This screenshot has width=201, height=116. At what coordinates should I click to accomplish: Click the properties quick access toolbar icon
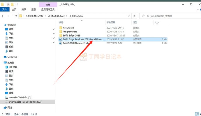pyautogui.click(x=8, y=5)
